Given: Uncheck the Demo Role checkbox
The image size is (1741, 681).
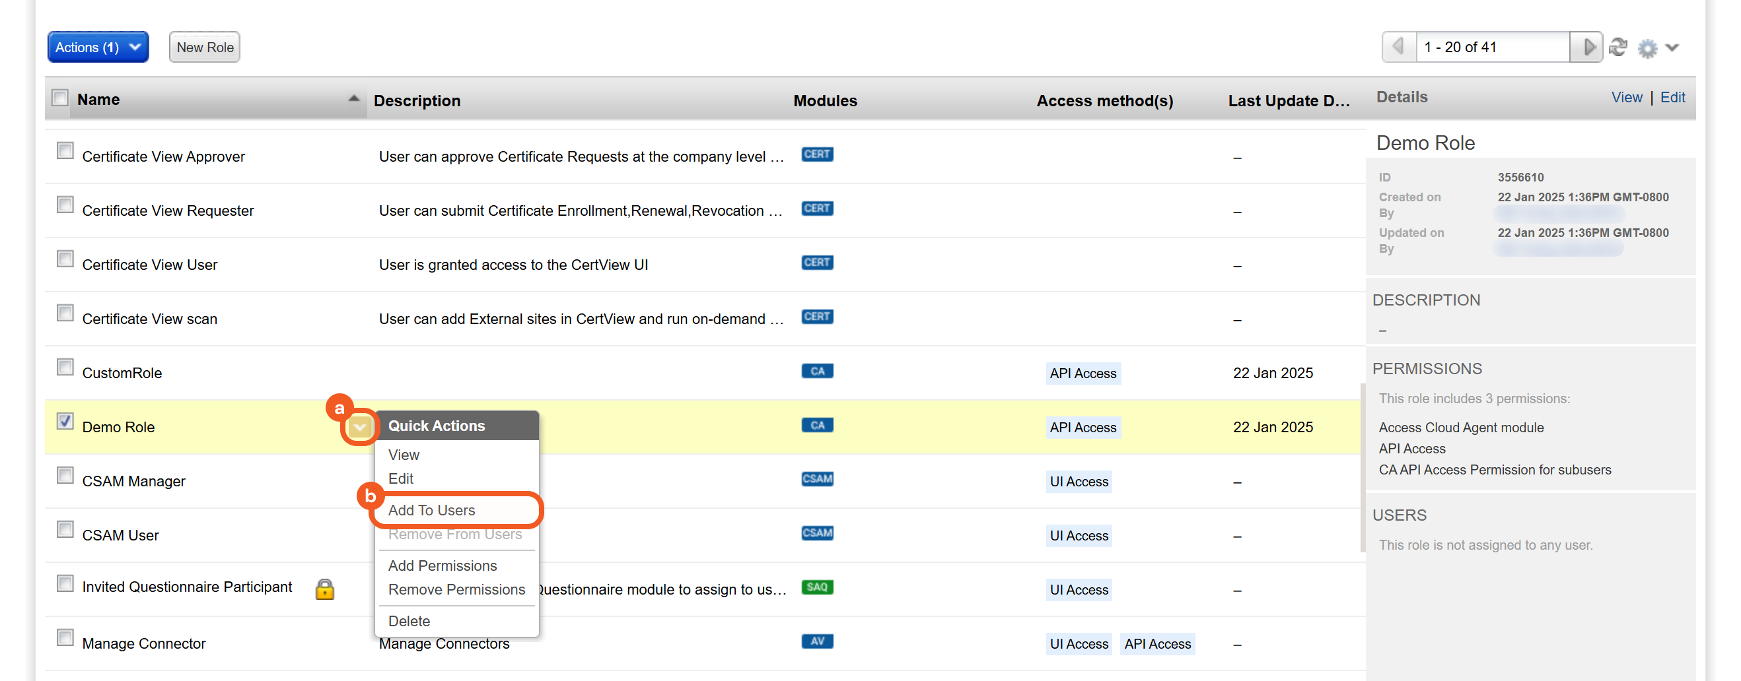Looking at the screenshot, I should pos(65,421).
